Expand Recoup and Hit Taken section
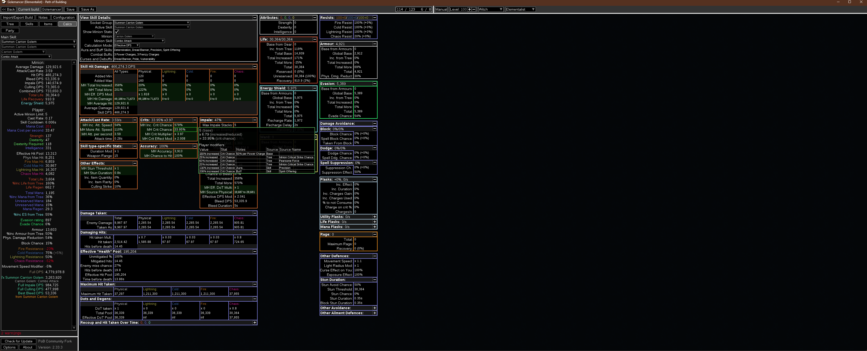The image size is (867, 351). (x=255, y=323)
